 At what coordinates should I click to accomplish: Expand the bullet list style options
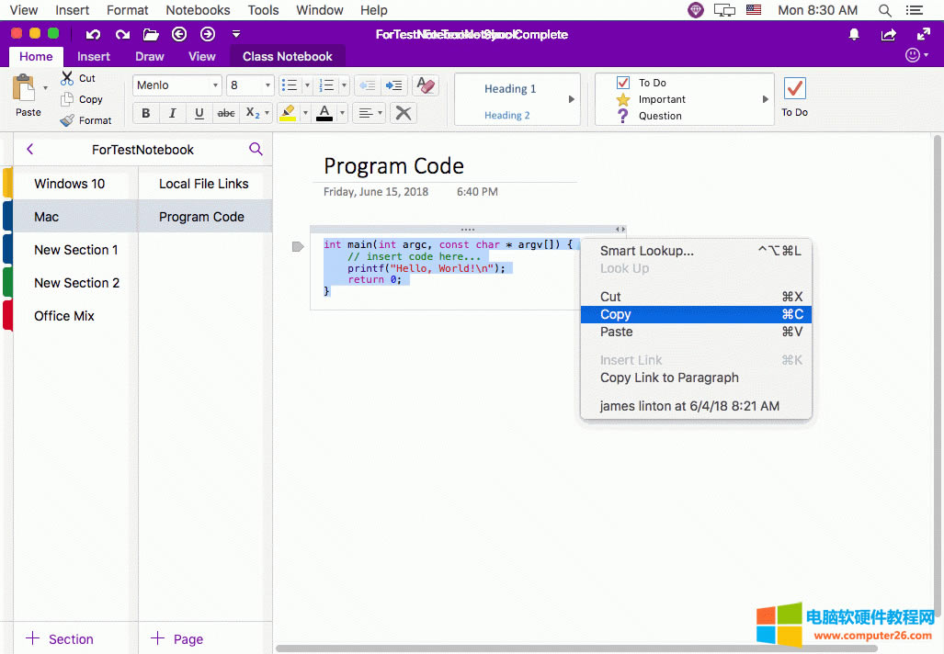pyautogui.click(x=307, y=85)
